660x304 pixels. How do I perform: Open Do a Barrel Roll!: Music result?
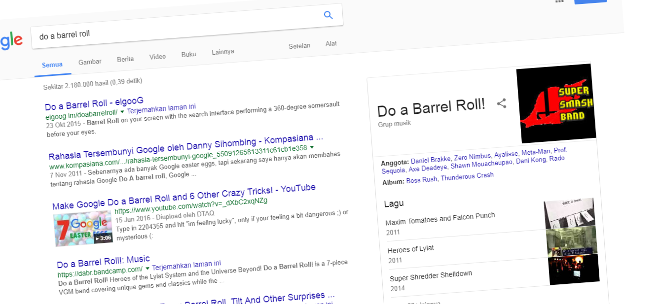click(x=104, y=262)
